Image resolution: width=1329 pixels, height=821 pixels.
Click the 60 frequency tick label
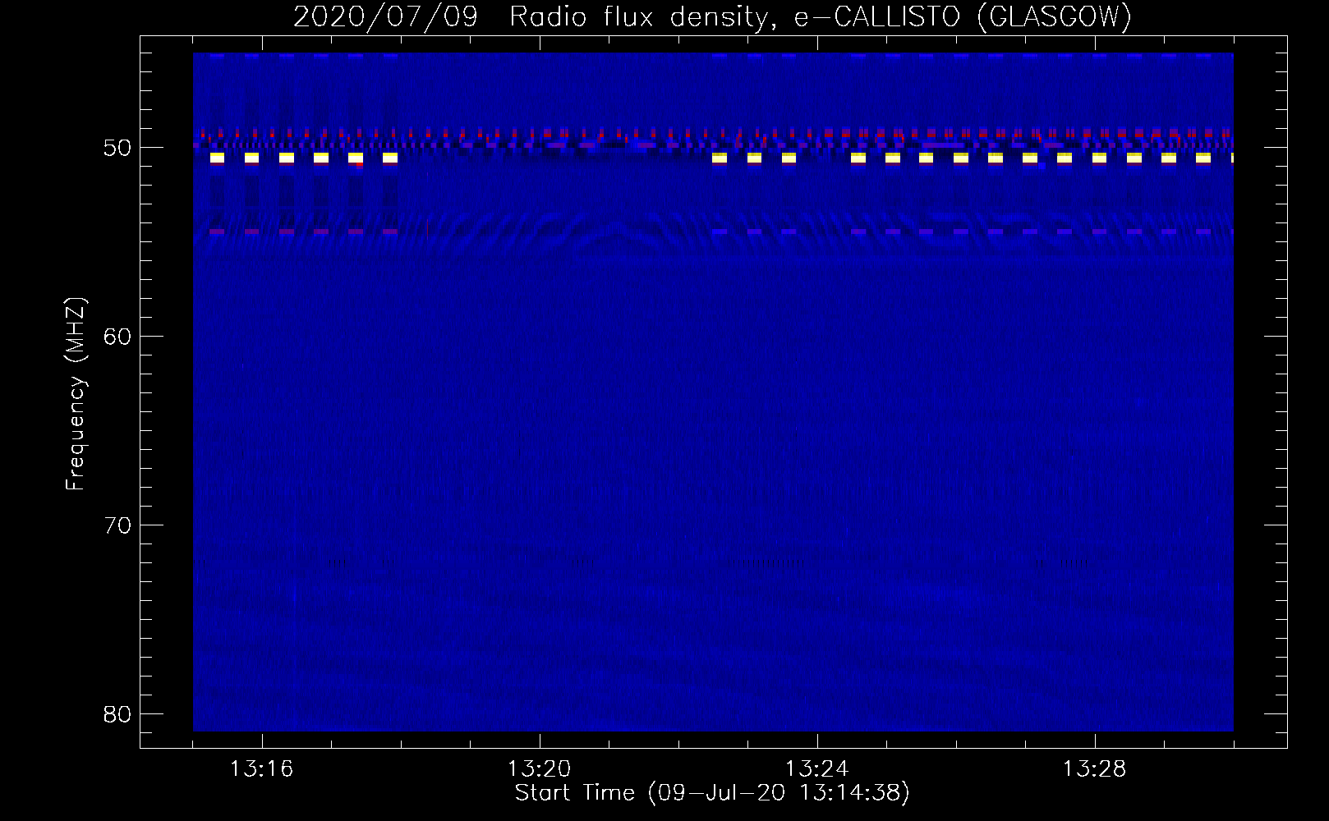coord(118,337)
